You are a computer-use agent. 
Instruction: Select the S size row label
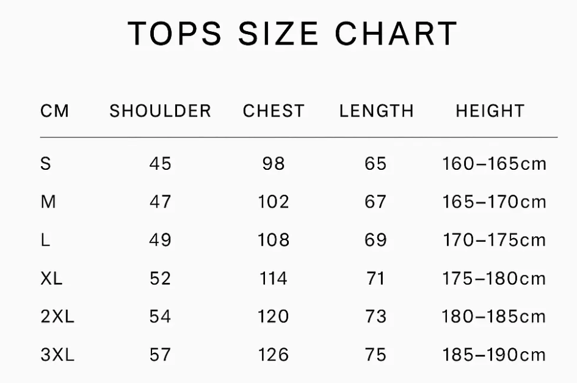click(x=46, y=164)
